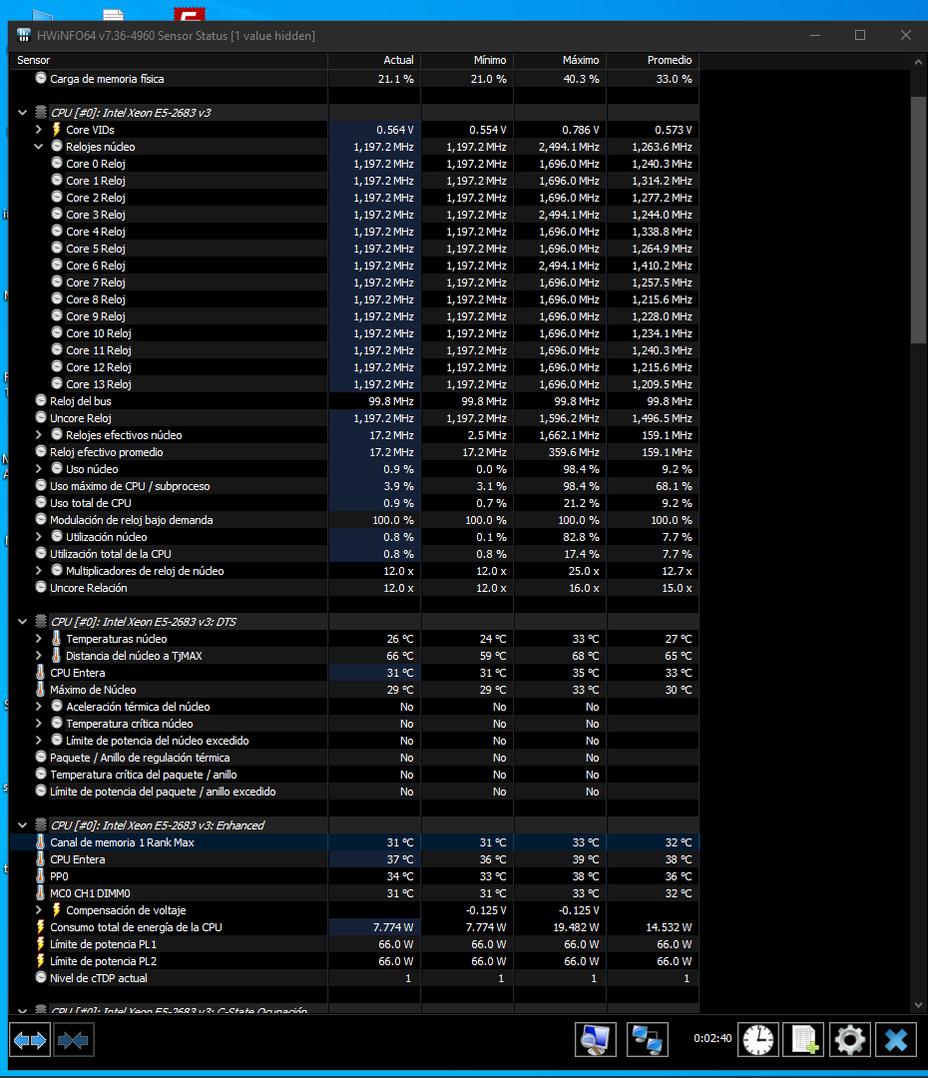Click the Actual column header
The width and height of the screenshot is (928, 1078).
tap(374, 60)
